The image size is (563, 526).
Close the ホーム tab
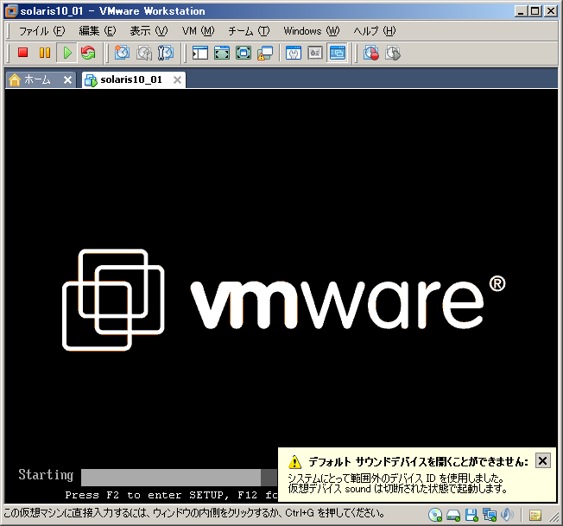point(67,79)
